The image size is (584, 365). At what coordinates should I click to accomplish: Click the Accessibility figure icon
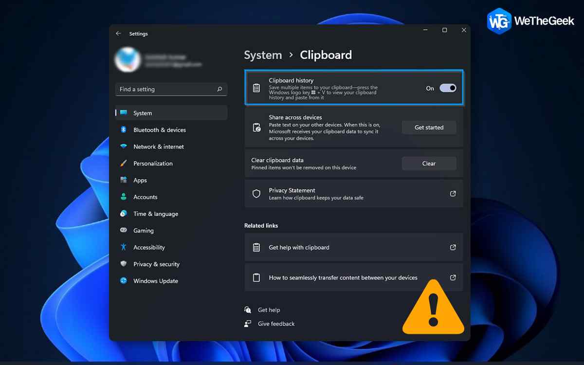tap(124, 247)
